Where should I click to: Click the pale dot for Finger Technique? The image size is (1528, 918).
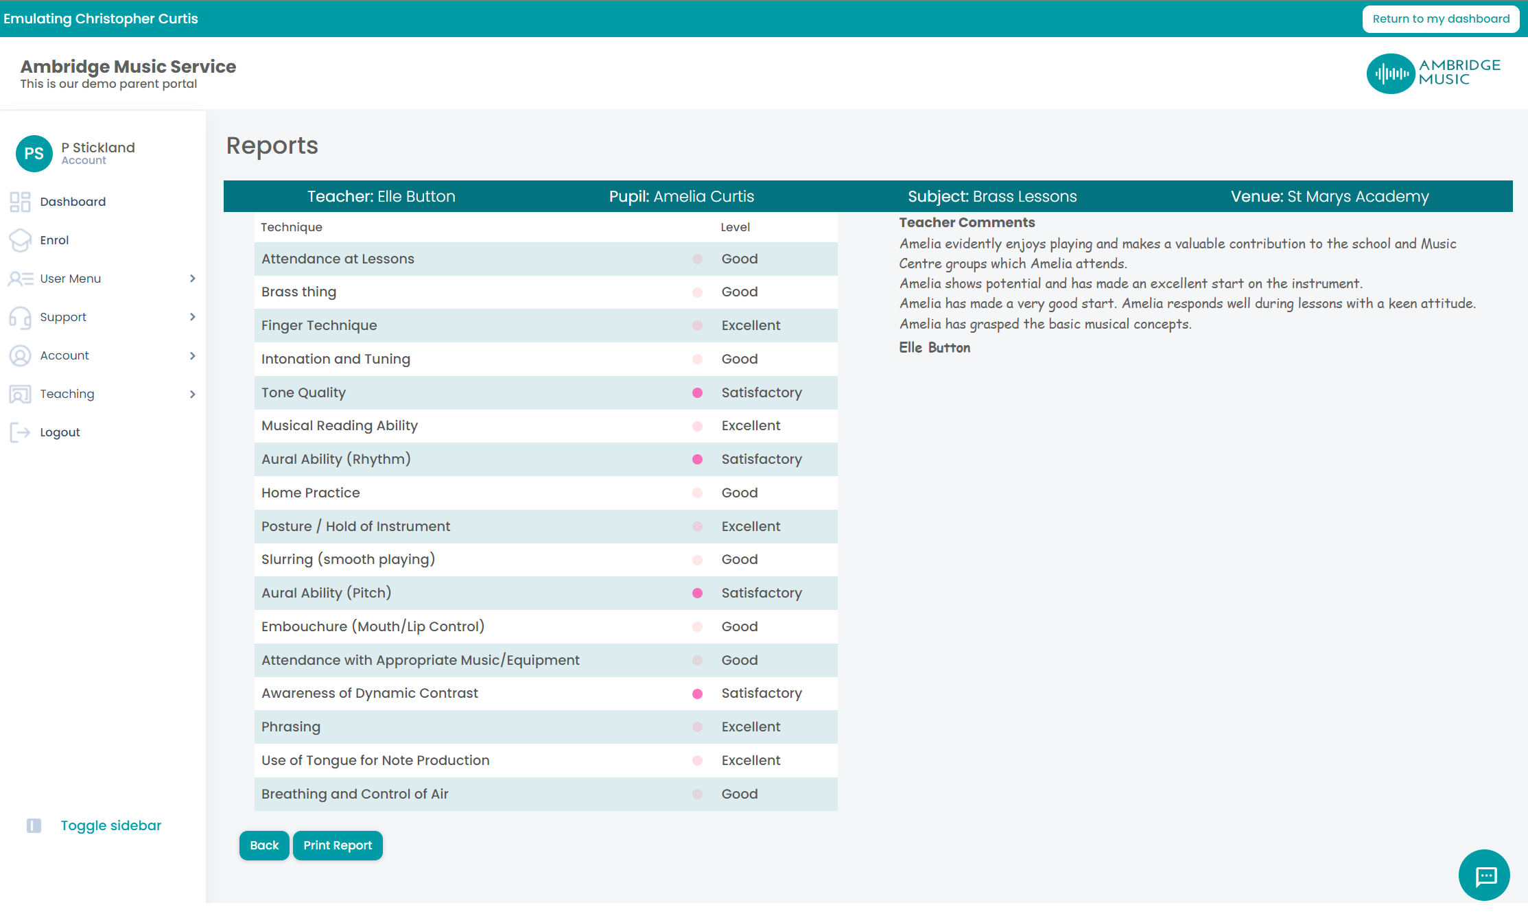pyautogui.click(x=697, y=326)
